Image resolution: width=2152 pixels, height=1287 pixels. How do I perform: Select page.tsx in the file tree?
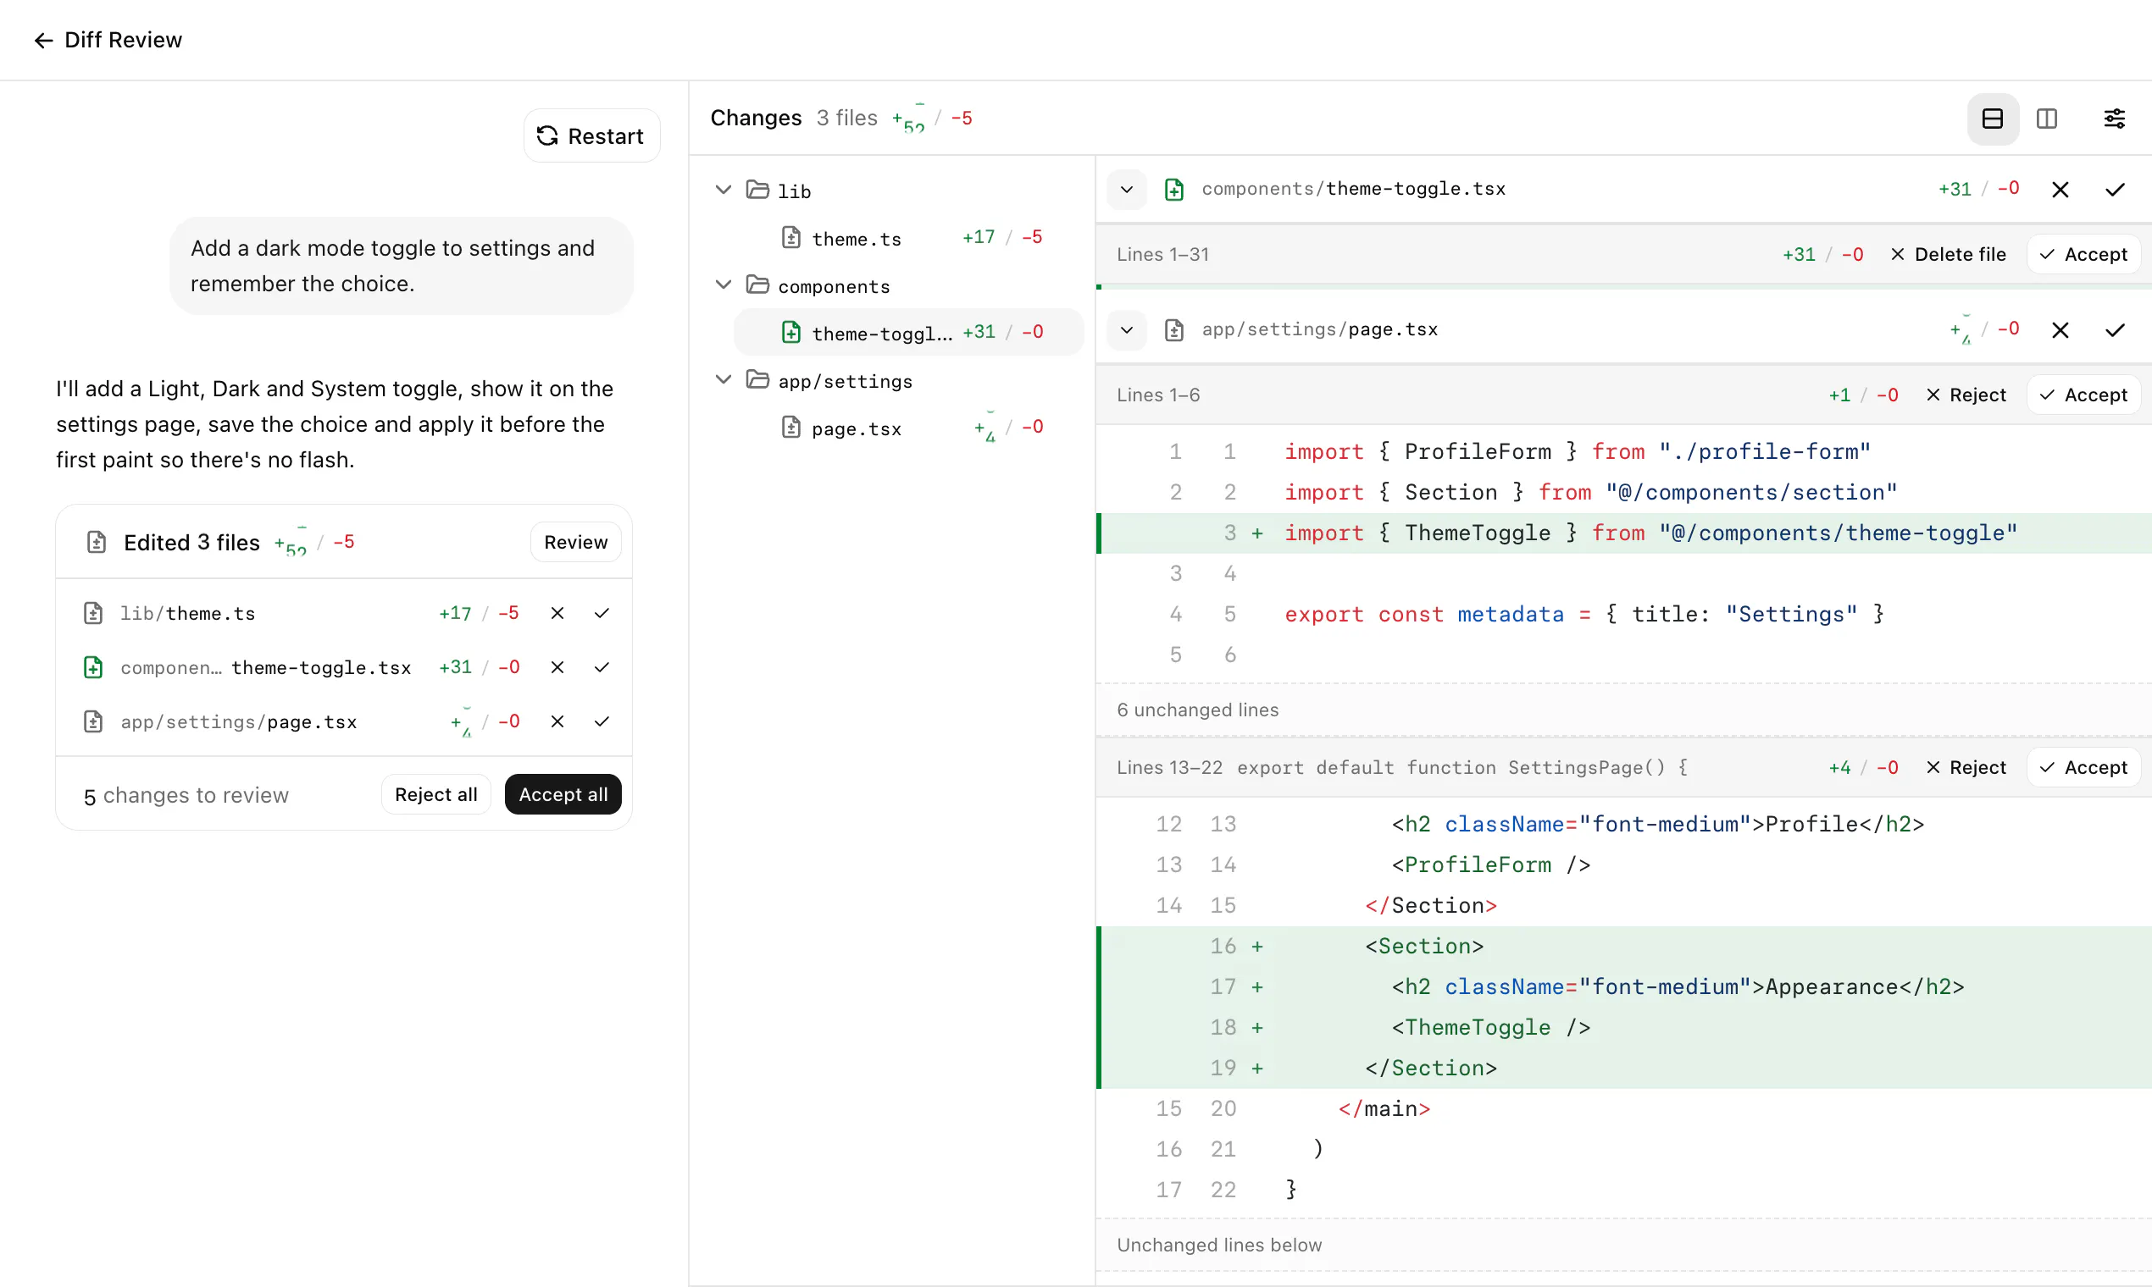(x=909, y=428)
